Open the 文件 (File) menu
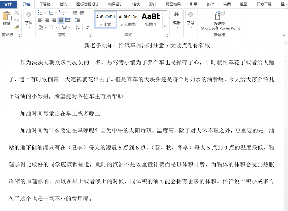Screen dimensions: 288x211 (x=8, y=4)
